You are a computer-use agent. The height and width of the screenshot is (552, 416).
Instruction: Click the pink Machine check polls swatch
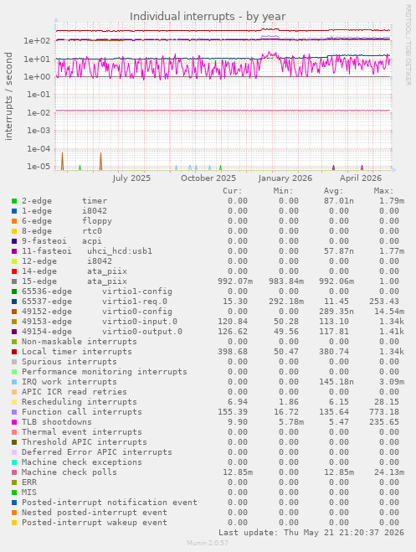click(x=14, y=472)
